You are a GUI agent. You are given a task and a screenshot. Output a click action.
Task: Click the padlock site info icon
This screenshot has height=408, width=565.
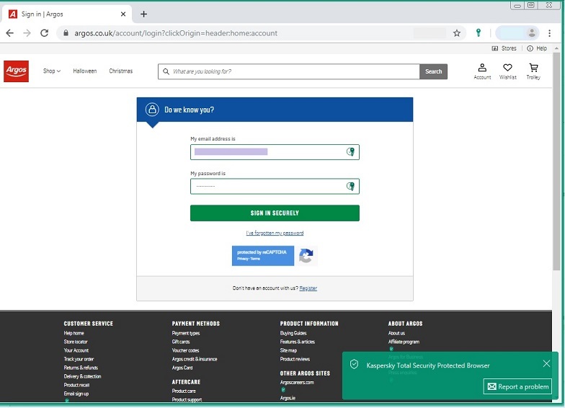(x=66, y=33)
